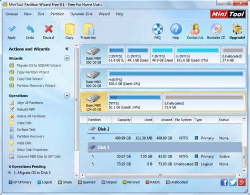Open the Properties toolbar icon
This screenshot has width=250, height=195.
pyautogui.click(x=89, y=29)
